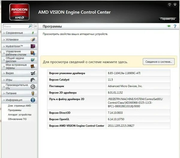Click the HydraVision monitor icon
This screenshot has width=180, height=158.
33,46
